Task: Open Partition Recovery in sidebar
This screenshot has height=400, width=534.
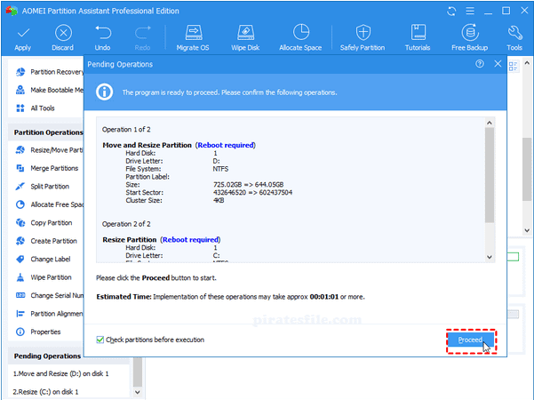Action: [50, 72]
